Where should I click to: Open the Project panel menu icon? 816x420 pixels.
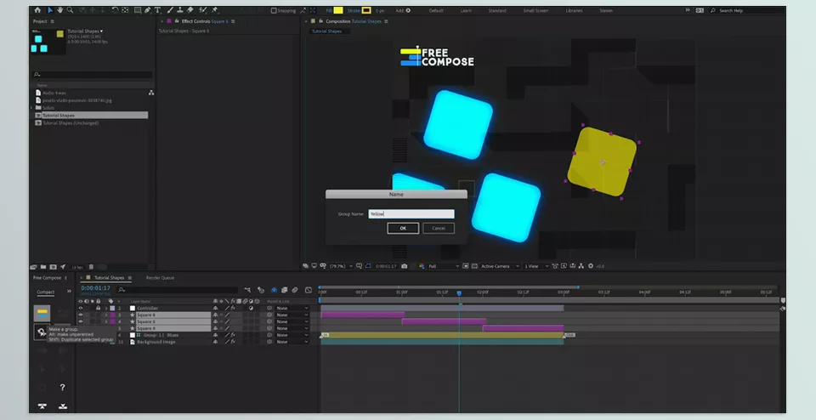tap(52, 21)
